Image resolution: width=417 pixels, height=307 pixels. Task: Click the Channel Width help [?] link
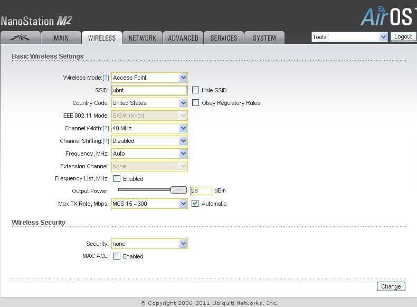(106, 128)
